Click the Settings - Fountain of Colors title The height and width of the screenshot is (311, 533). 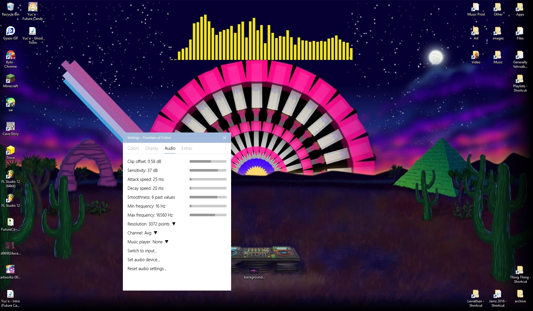pyautogui.click(x=149, y=138)
